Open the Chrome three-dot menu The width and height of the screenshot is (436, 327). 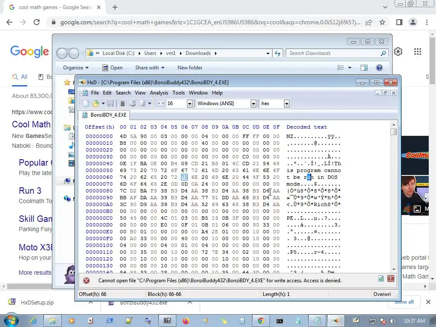(427, 22)
